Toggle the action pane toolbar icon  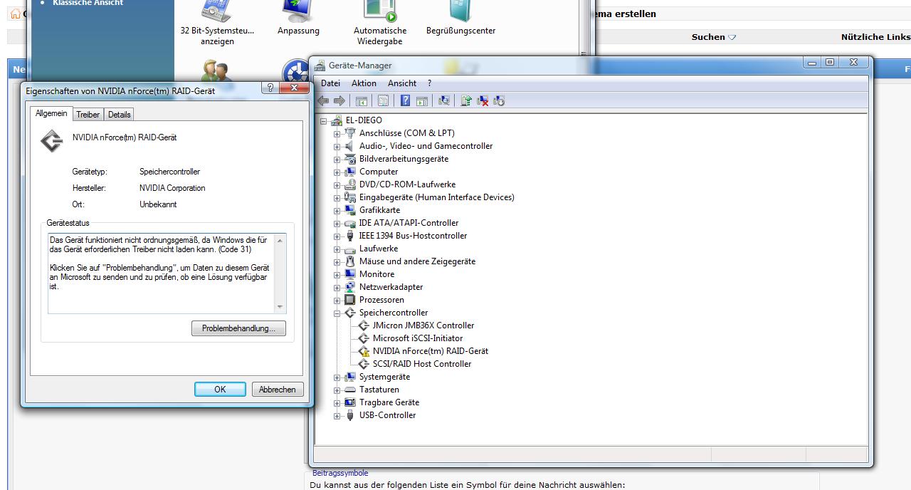pyautogui.click(x=422, y=101)
